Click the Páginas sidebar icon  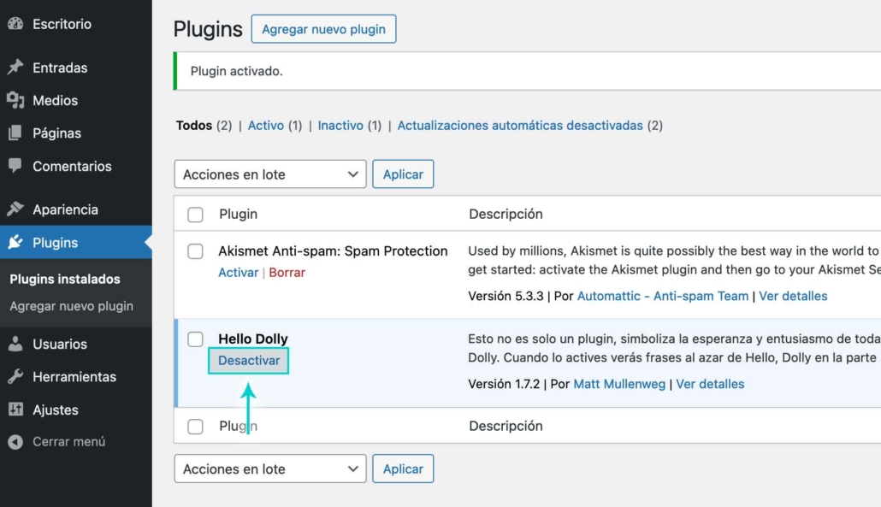tap(15, 133)
